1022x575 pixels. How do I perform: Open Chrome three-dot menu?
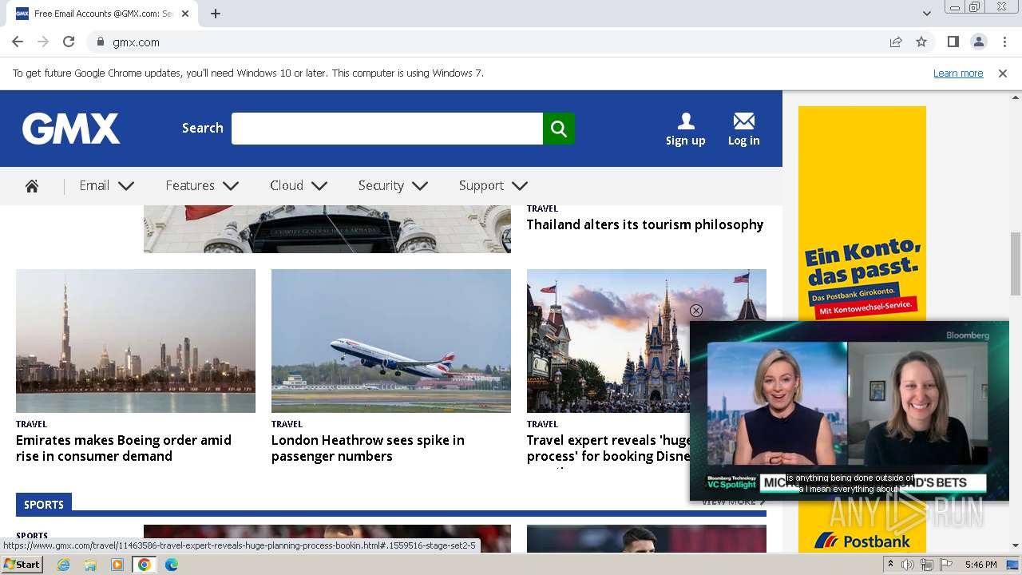(x=1004, y=42)
